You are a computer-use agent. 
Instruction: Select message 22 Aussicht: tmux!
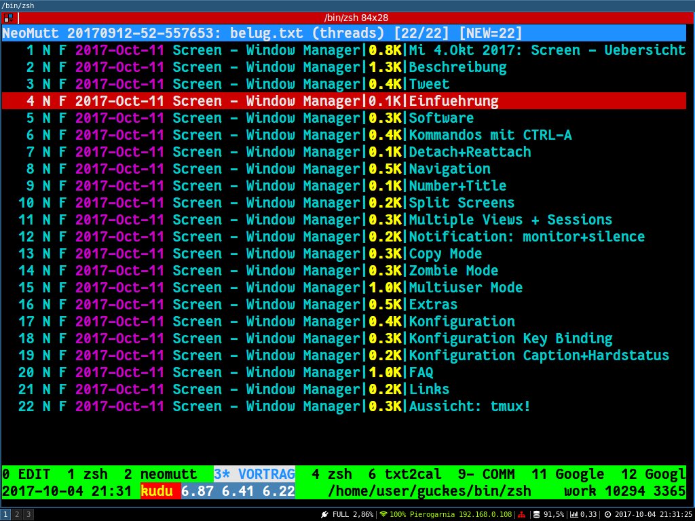pyautogui.click(x=343, y=407)
